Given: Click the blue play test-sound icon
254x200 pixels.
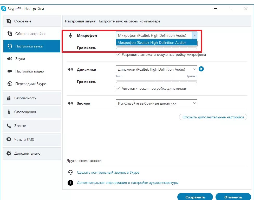Looking at the screenshot, I should (x=201, y=69).
